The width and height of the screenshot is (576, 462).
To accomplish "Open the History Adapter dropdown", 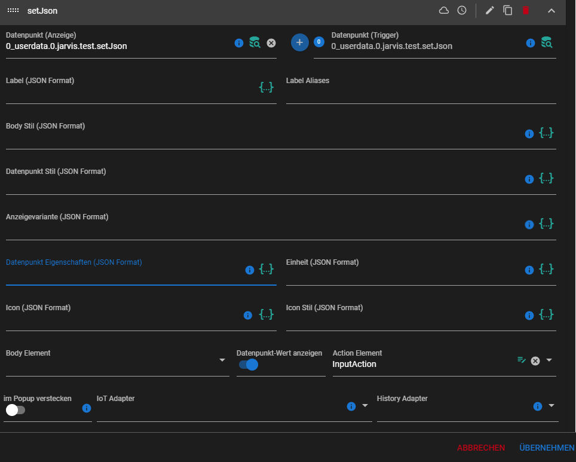I will point(552,406).
